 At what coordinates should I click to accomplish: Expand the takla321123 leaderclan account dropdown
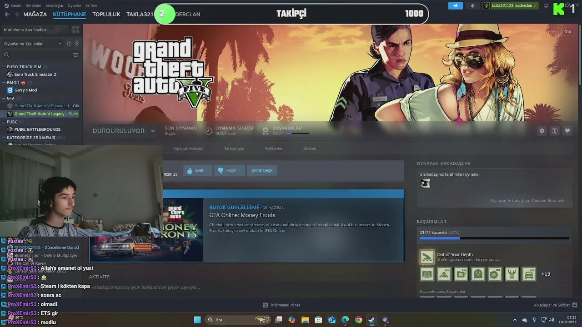[x=510, y=5]
